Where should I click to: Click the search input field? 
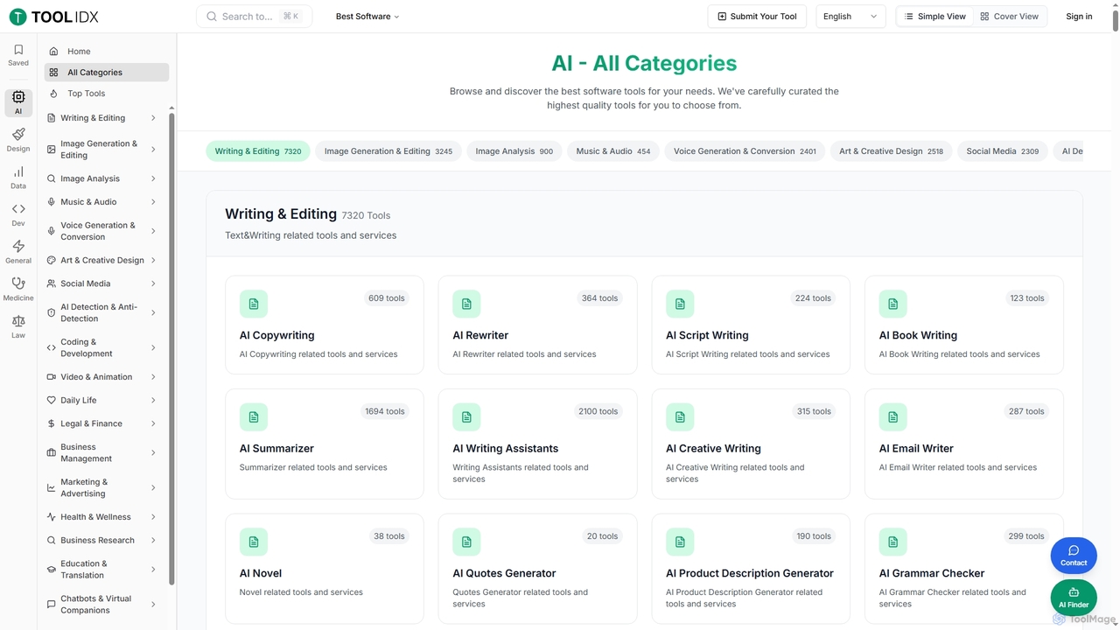coord(254,17)
